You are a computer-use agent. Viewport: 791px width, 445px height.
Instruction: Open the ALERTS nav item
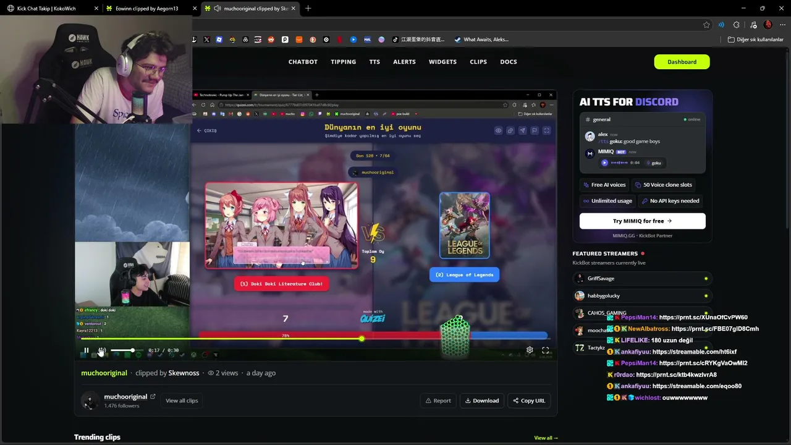click(x=405, y=62)
